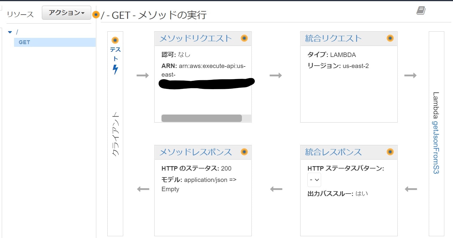The width and height of the screenshot is (453, 238).
Task: Click the リソース panel heading
Action: [x=20, y=14]
